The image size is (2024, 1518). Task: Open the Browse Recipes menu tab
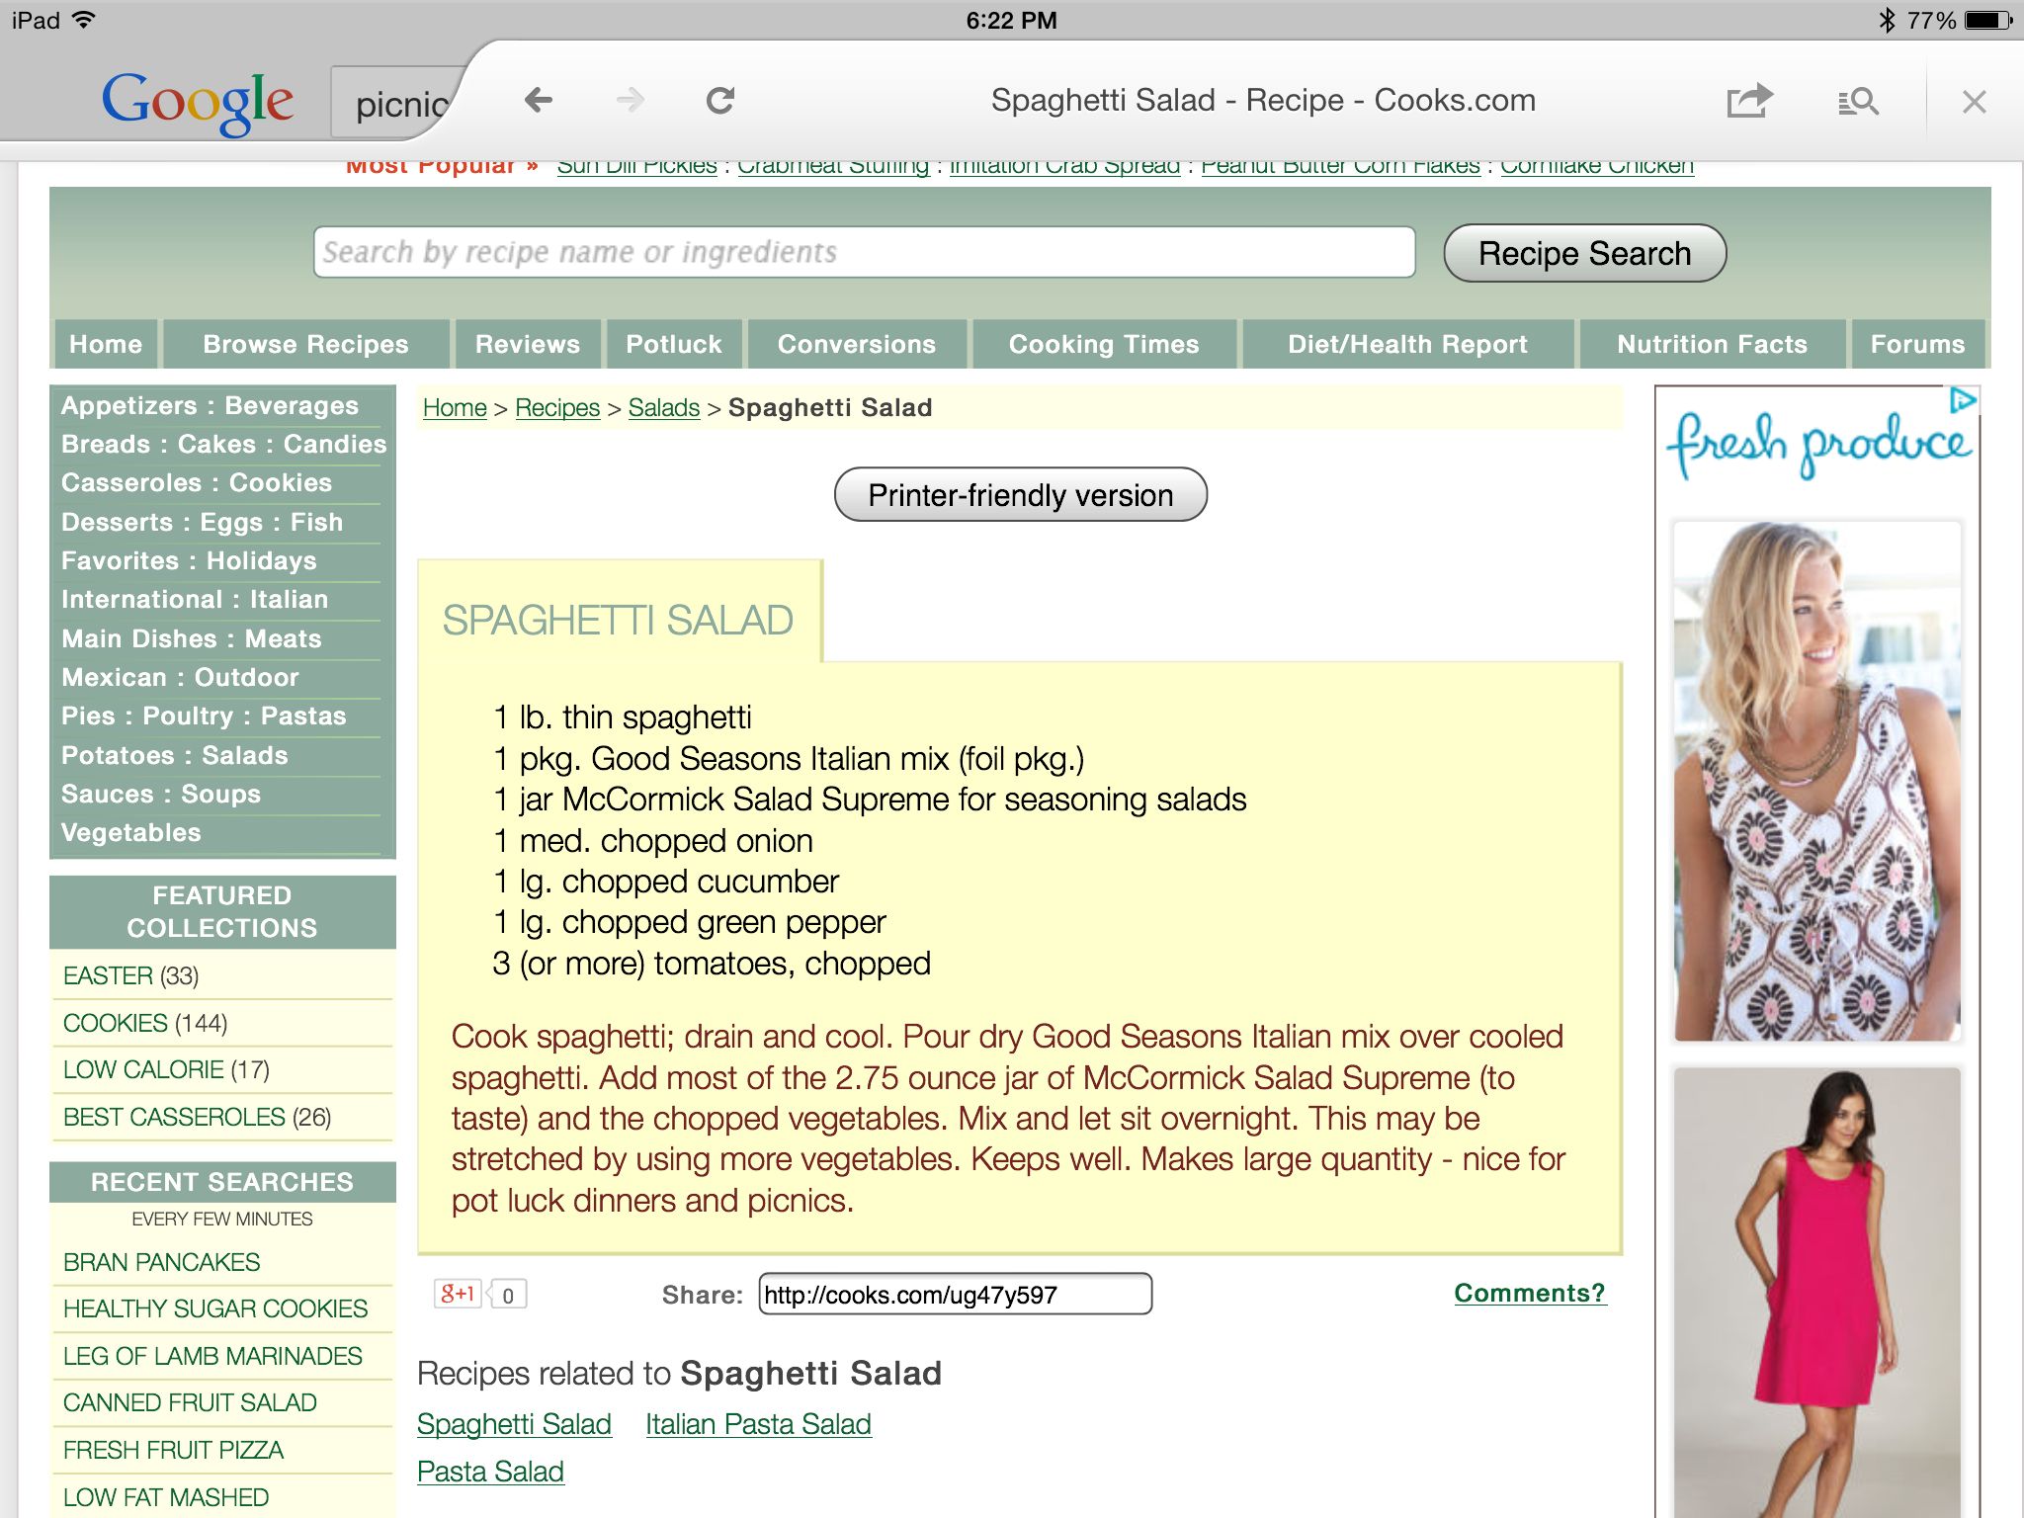(x=306, y=343)
